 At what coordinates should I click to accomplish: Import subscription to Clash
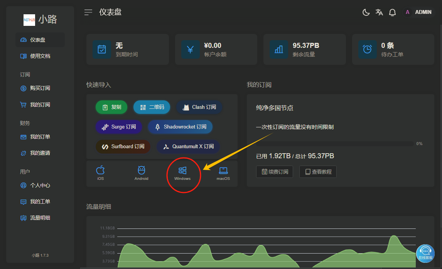click(199, 107)
